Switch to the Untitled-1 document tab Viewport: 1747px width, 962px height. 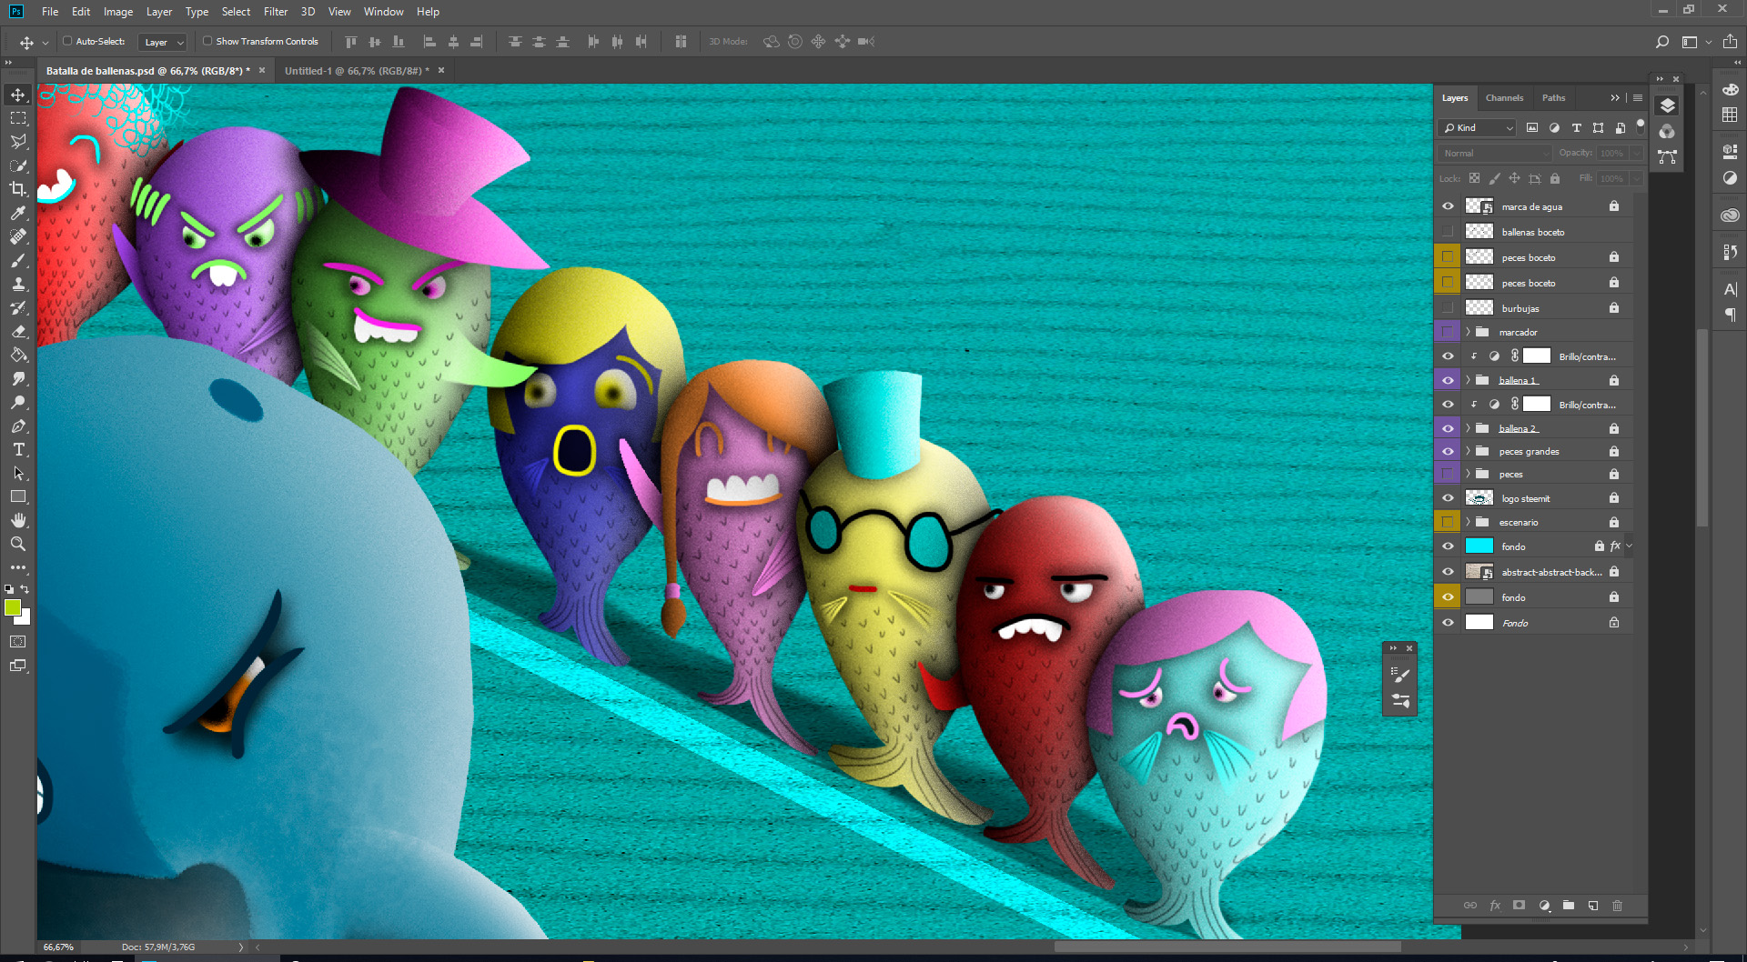pos(357,71)
